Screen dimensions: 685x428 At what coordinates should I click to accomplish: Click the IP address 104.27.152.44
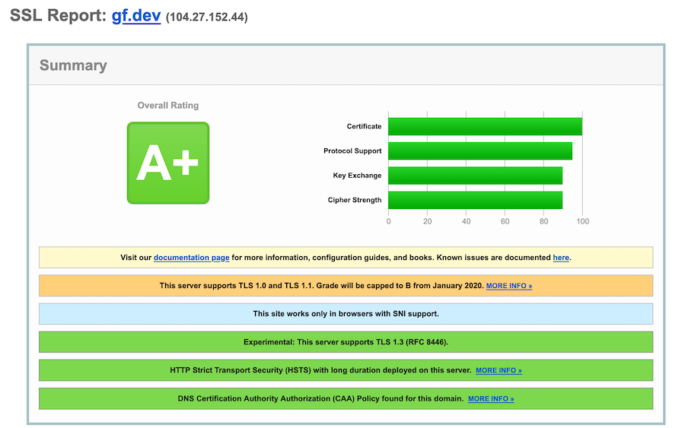[x=206, y=17]
